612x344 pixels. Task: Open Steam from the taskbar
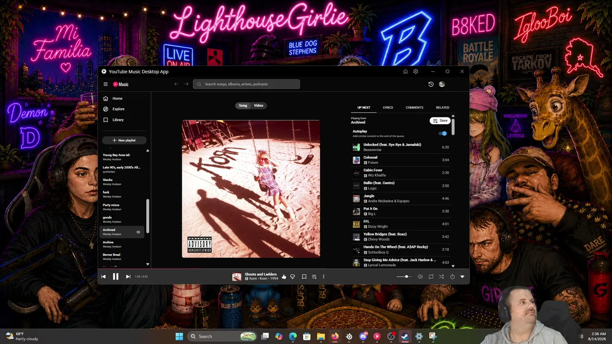click(x=405, y=336)
